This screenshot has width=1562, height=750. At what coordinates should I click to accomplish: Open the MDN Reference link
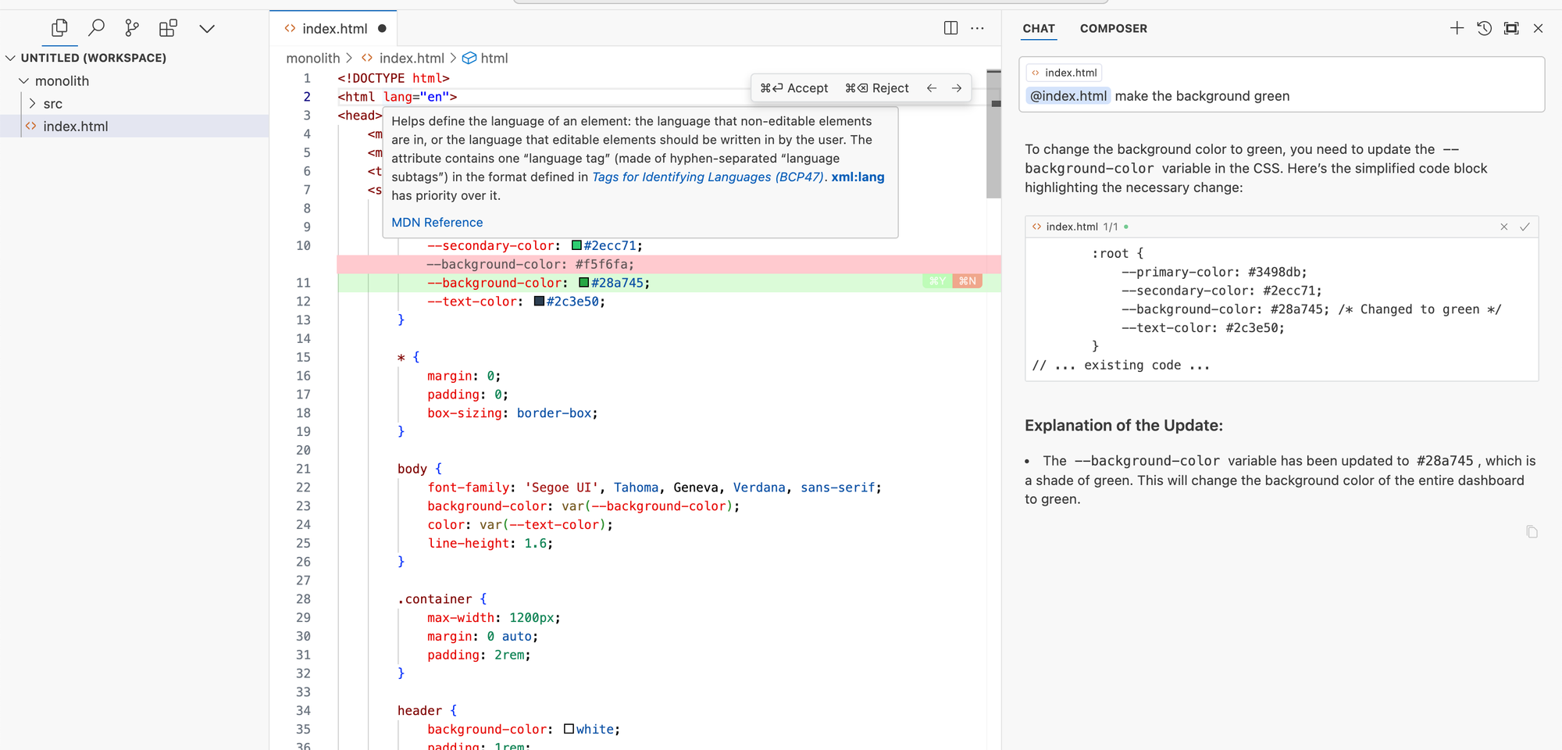[x=437, y=222]
